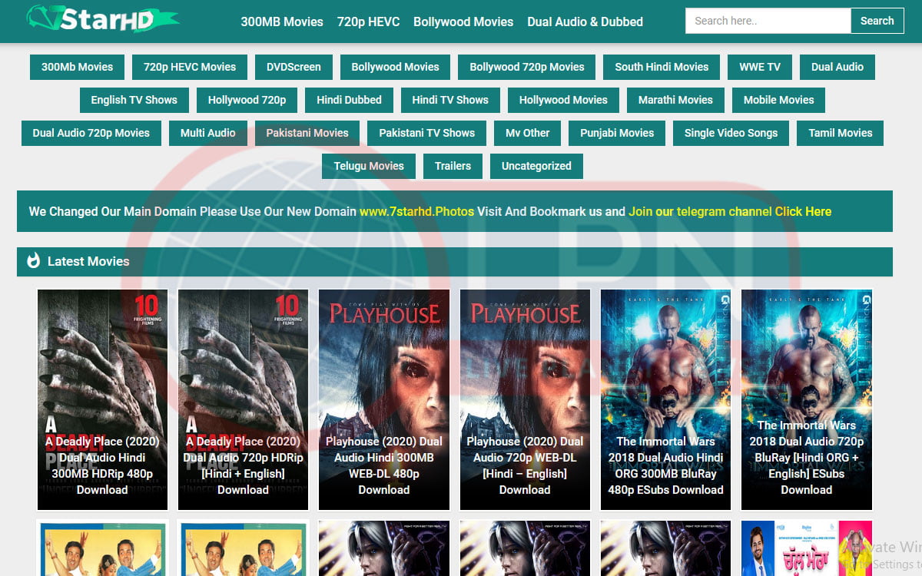Open The Immortal Wars 720p BluRay poster
The height and width of the screenshot is (576, 922).
(x=807, y=399)
